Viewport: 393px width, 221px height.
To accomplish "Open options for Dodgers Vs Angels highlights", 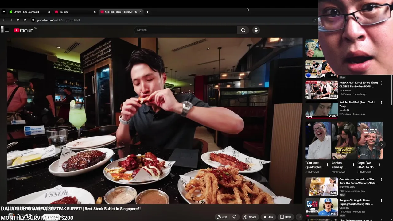I will pyautogui.click(x=381, y=201).
